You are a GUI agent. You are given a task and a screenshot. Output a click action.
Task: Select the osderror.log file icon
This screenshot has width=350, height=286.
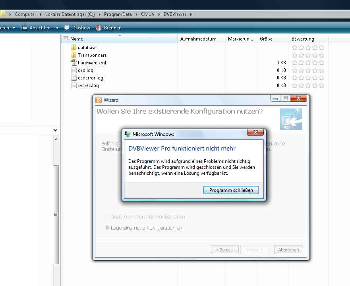(73, 78)
